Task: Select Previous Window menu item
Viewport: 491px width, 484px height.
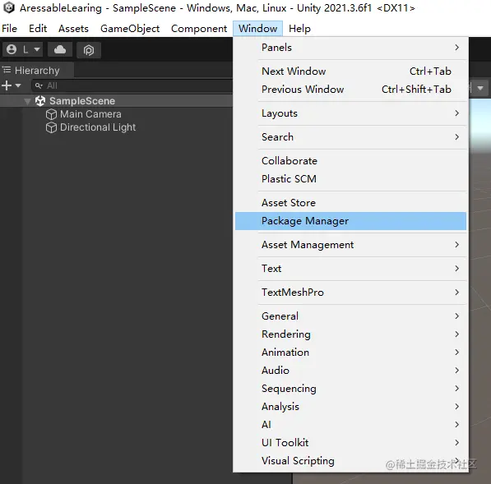Action: point(350,90)
